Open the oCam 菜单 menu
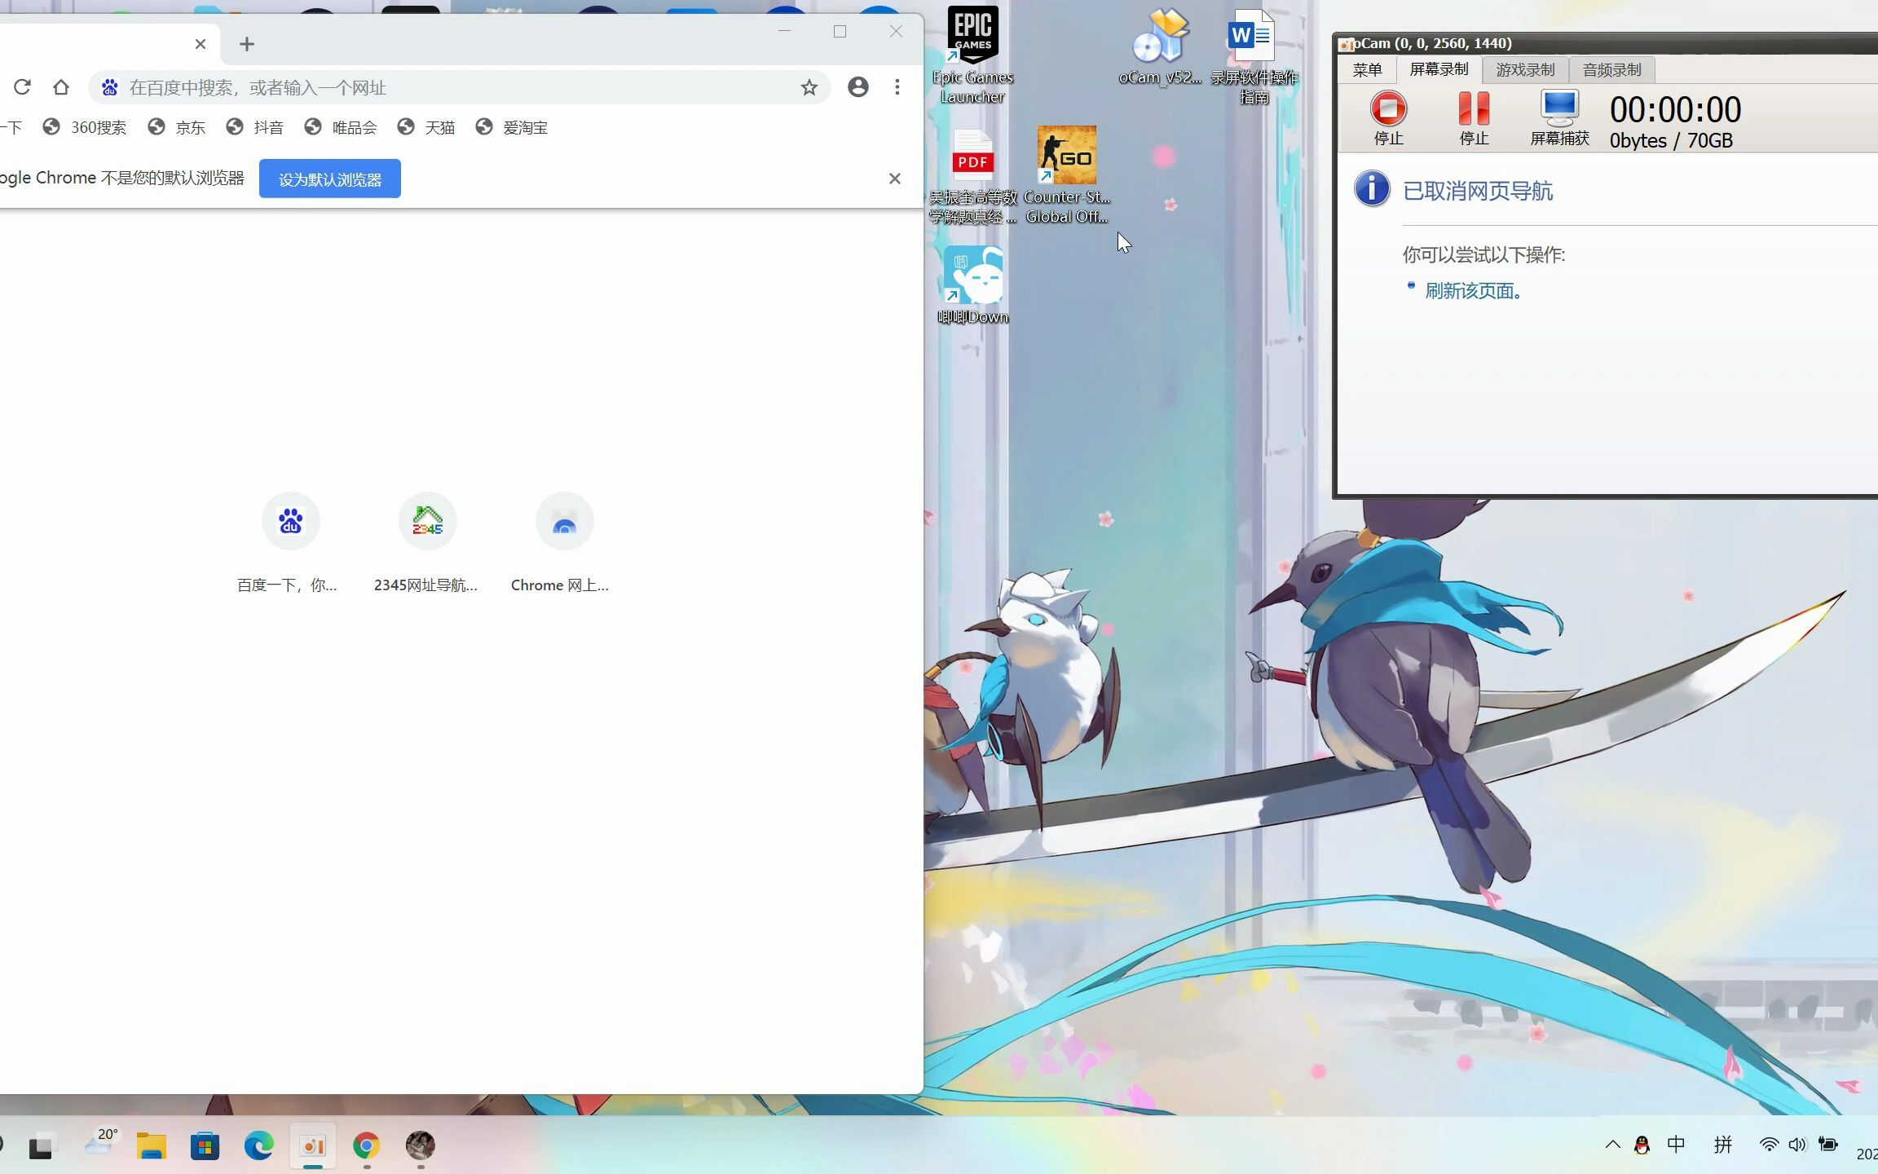1878x1174 pixels. click(x=1367, y=70)
